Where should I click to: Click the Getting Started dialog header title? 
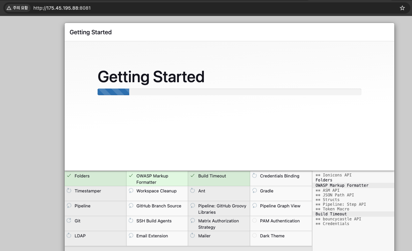click(91, 32)
